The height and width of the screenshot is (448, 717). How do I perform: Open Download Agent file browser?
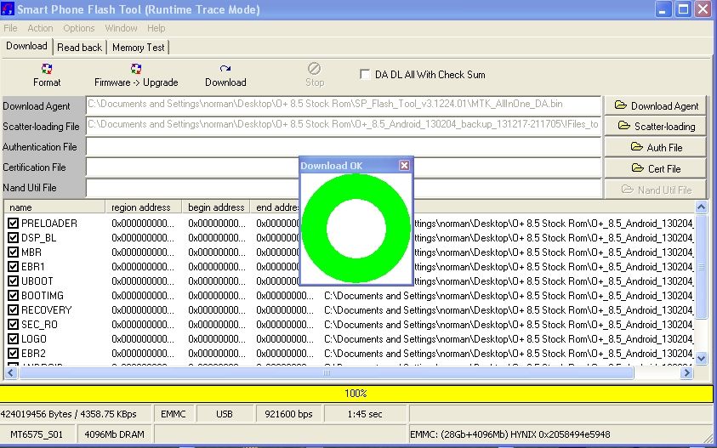click(x=656, y=106)
